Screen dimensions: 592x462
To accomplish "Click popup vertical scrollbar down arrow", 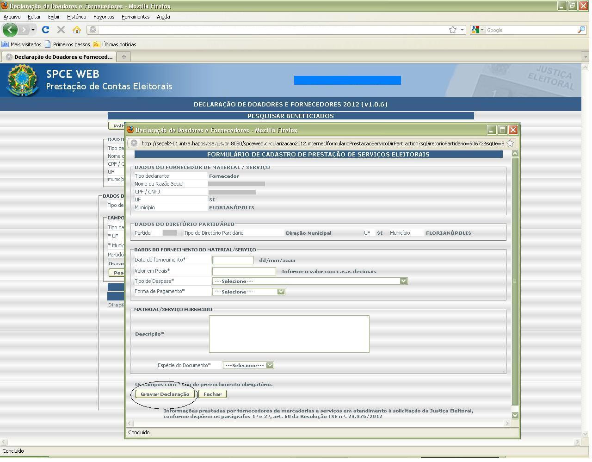I will point(515,416).
